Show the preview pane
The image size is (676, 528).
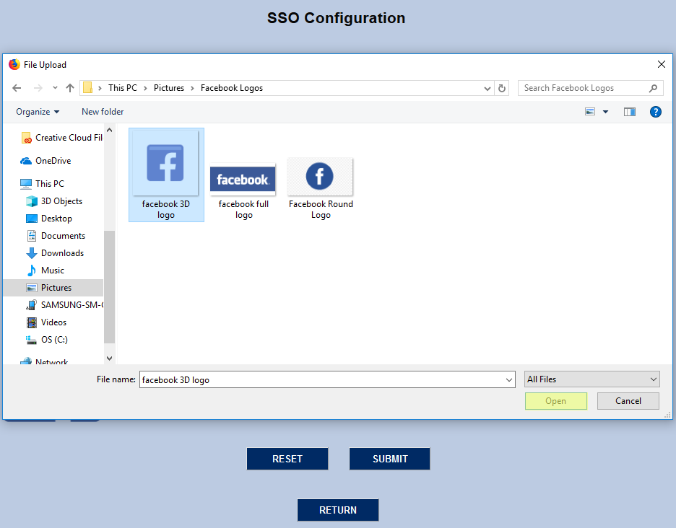pyautogui.click(x=629, y=112)
